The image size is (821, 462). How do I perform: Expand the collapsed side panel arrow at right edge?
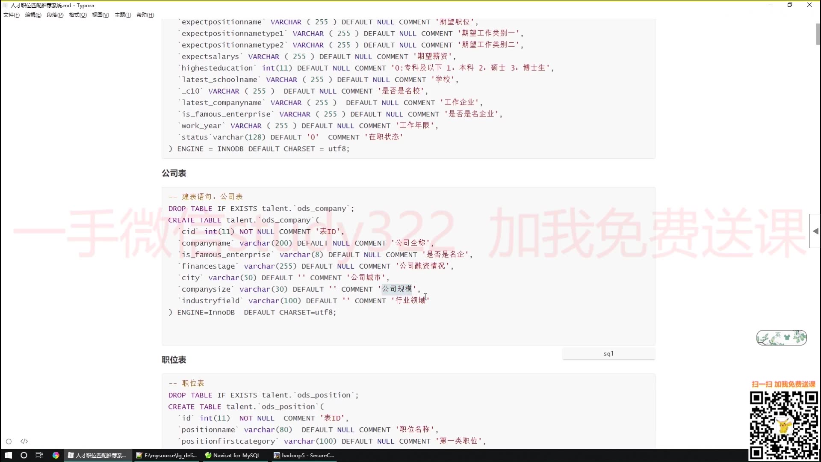point(815,231)
